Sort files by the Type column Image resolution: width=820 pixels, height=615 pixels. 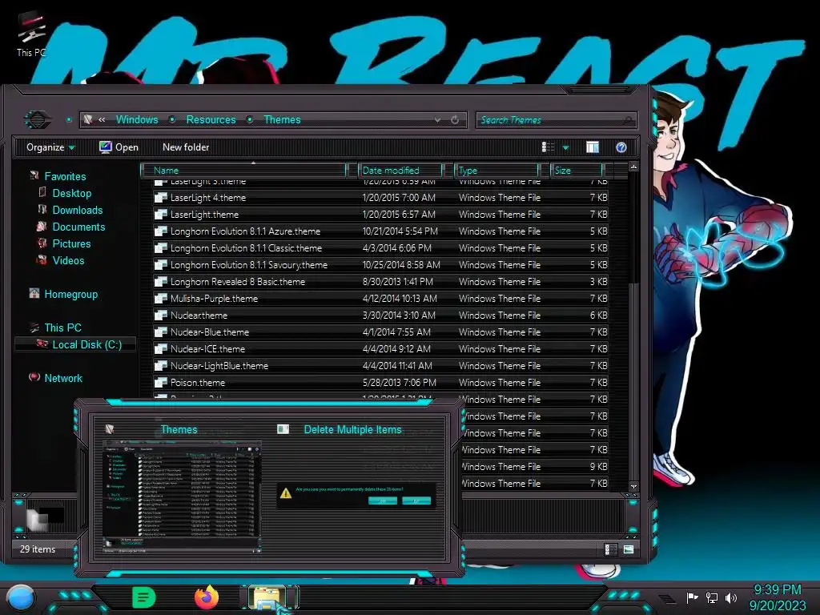pos(496,171)
